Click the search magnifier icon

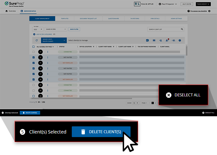pyautogui.click(x=182, y=29)
